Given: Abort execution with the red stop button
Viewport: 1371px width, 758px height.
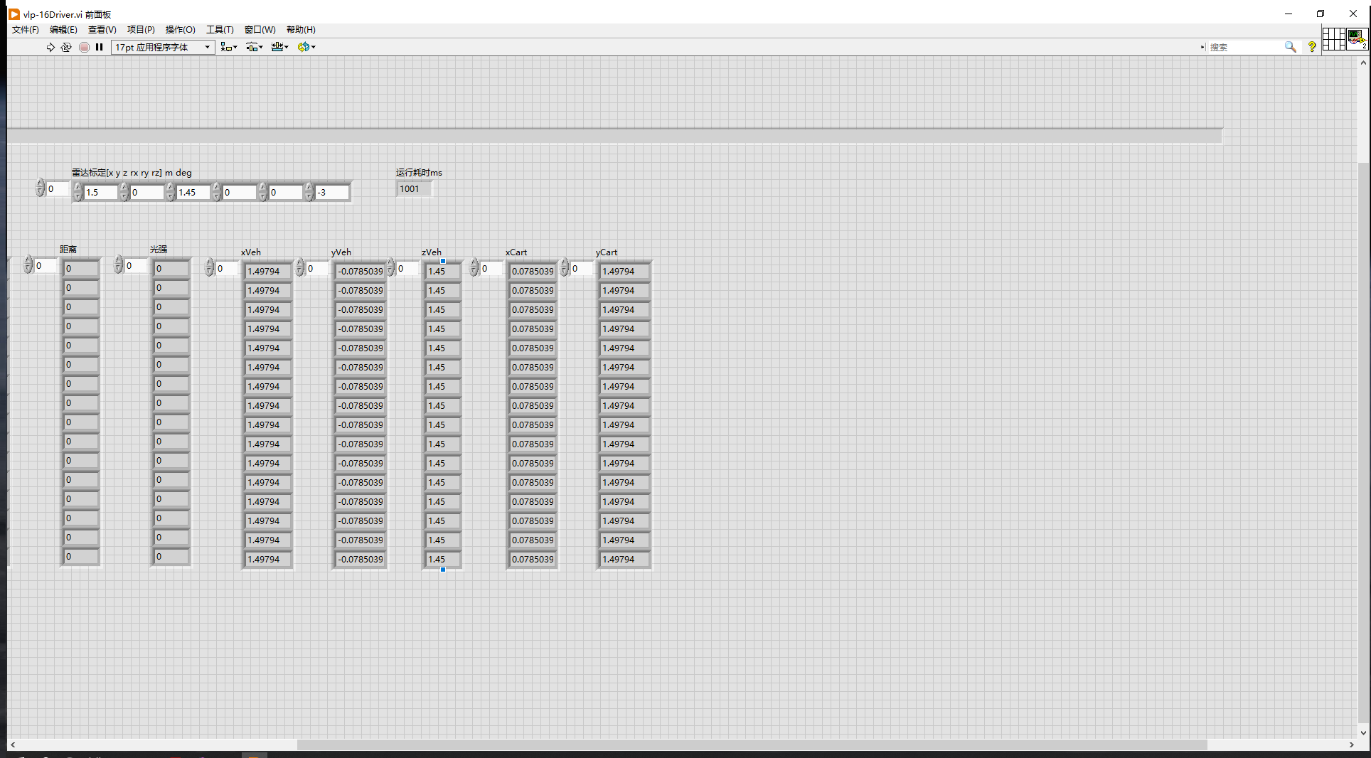Looking at the screenshot, I should click(84, 47).
